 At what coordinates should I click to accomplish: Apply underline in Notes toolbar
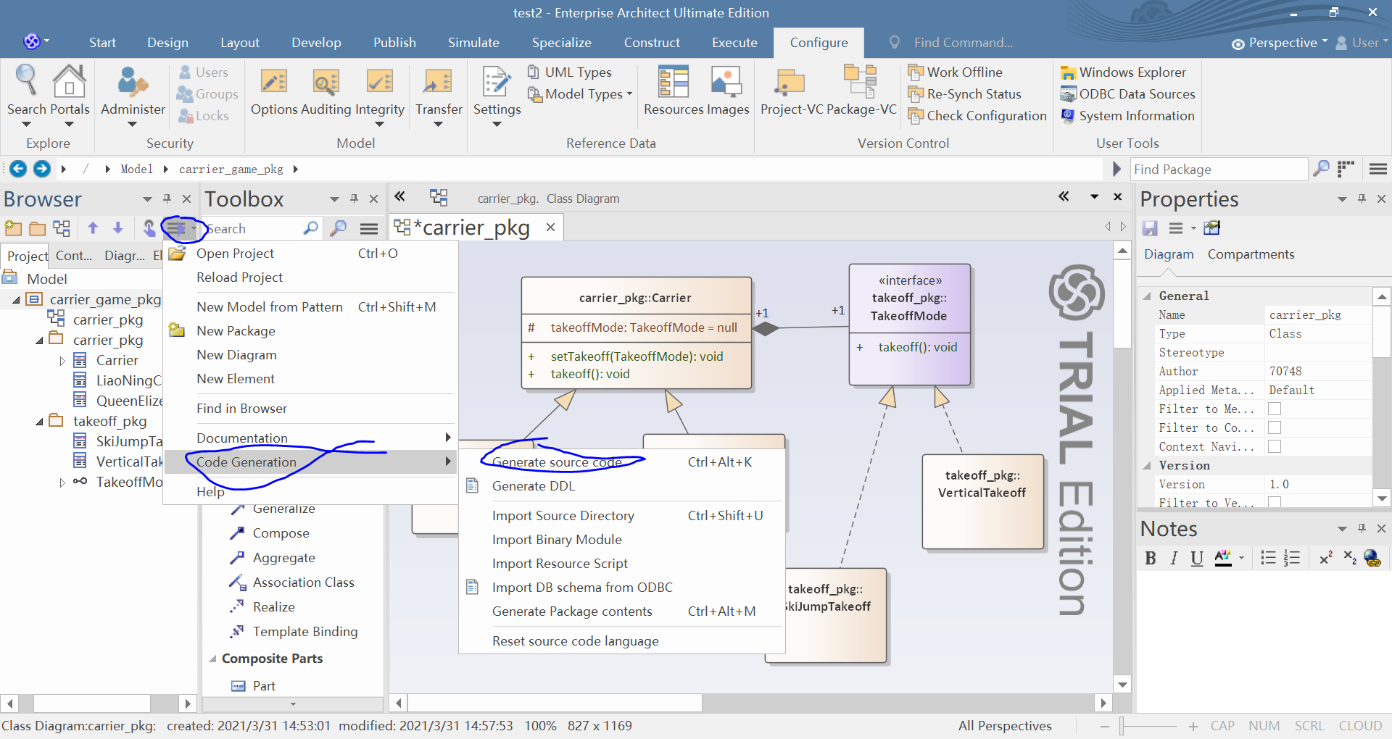click(x=1197, y=558)
